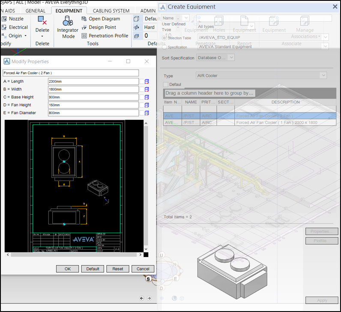Open the All types dropdown
The width and height of the screenshot is (341, 312).
click(251, 26)
